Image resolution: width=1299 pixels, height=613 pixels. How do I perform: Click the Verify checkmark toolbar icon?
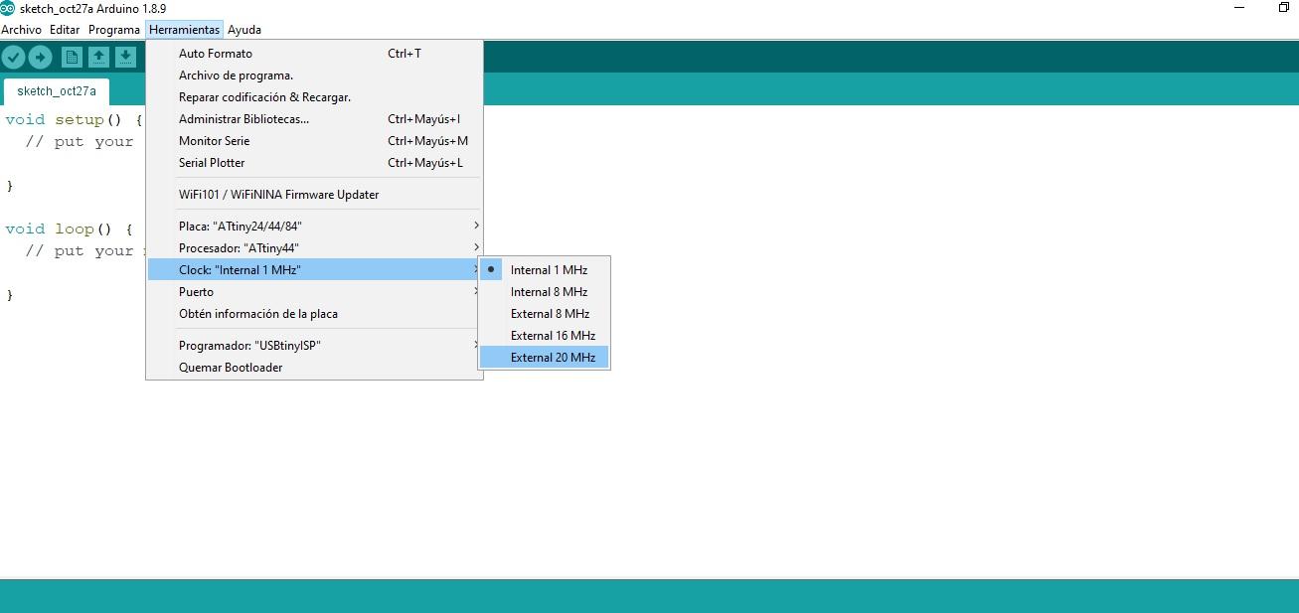click(x=13, y=58)
